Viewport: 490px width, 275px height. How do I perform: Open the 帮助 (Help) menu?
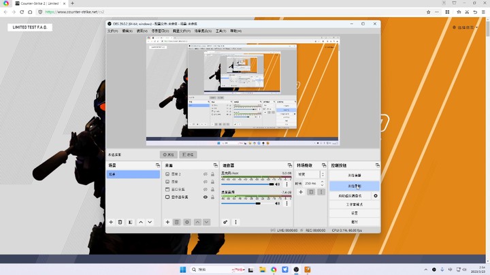[x=235, y=31]
